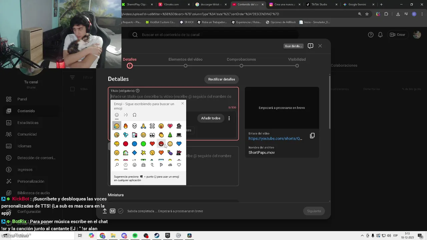Open Chrome three-dot menu

[x=421, y=14]
